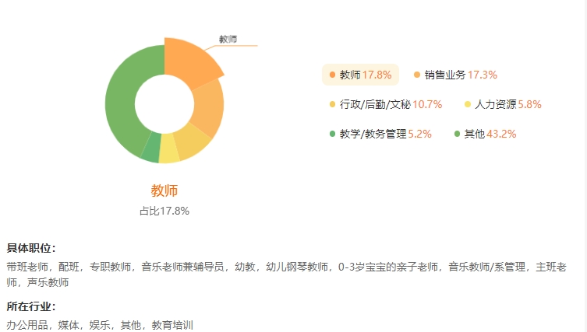Click the small yellow 人力资源 slice at the bottom

169,152
